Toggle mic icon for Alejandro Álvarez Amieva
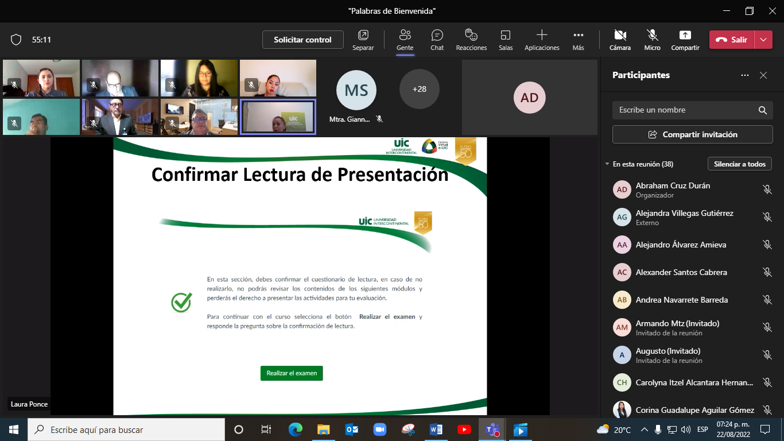The width and height of the screenshot is (784, 441). (767, 245)
